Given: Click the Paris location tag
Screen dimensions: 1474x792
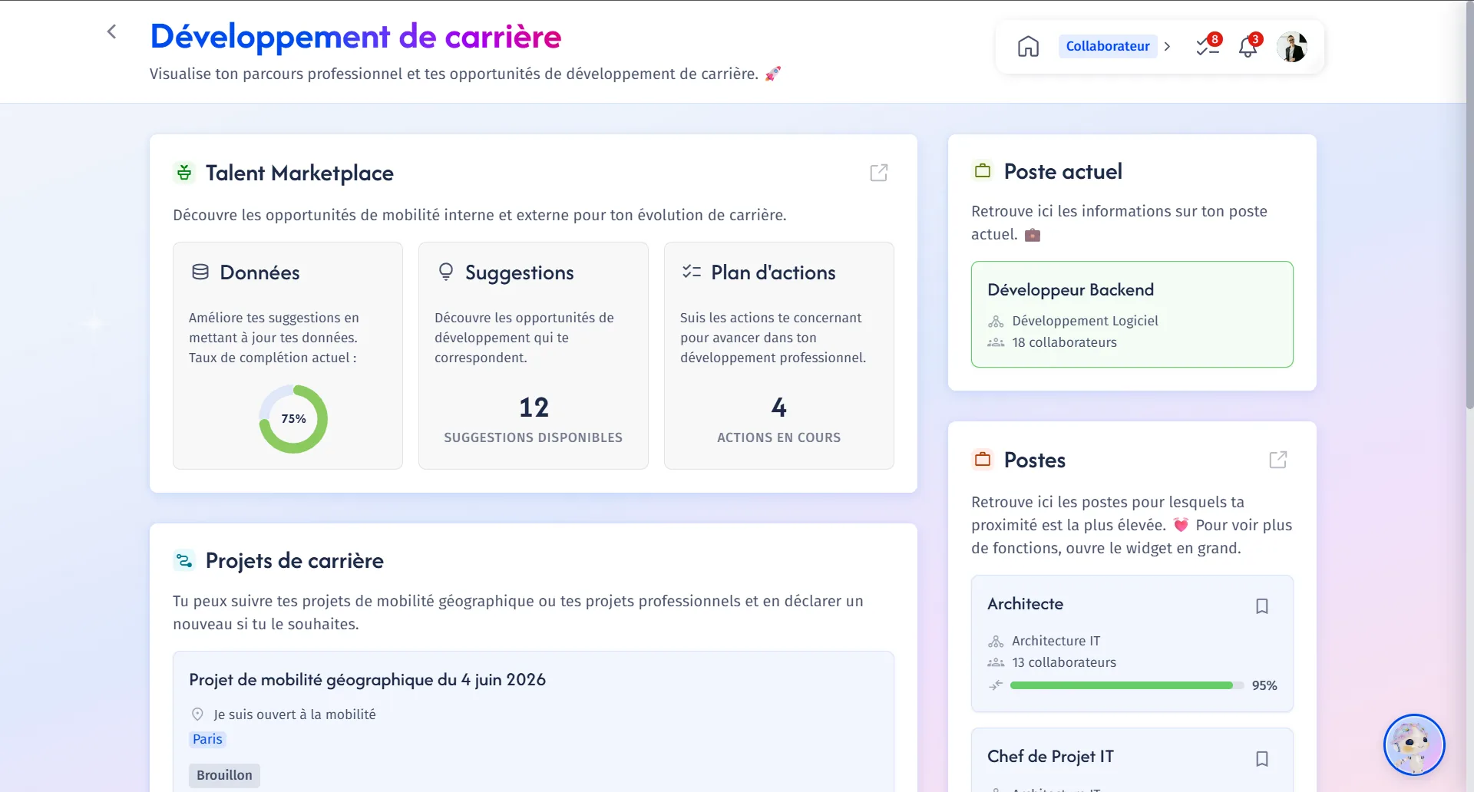Looking at the screenshot, I should pyautogui.click(x=207, y=739).
